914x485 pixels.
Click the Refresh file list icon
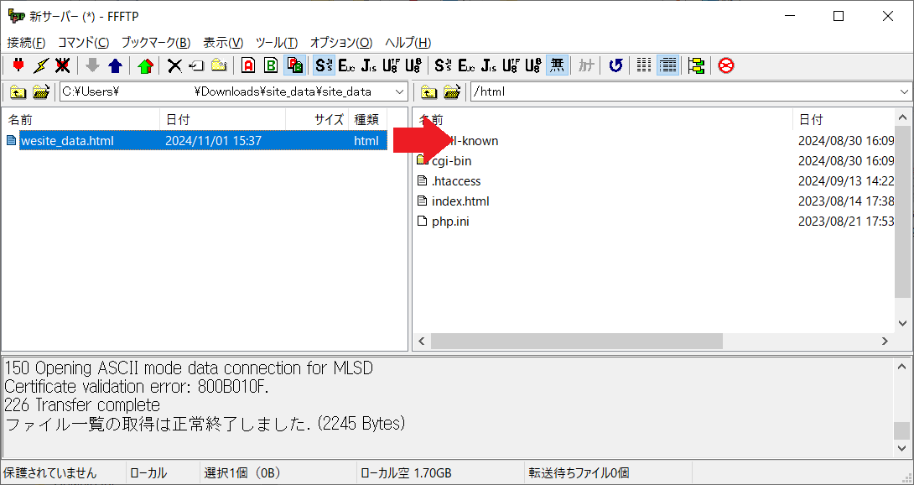(x=615, y=65)
